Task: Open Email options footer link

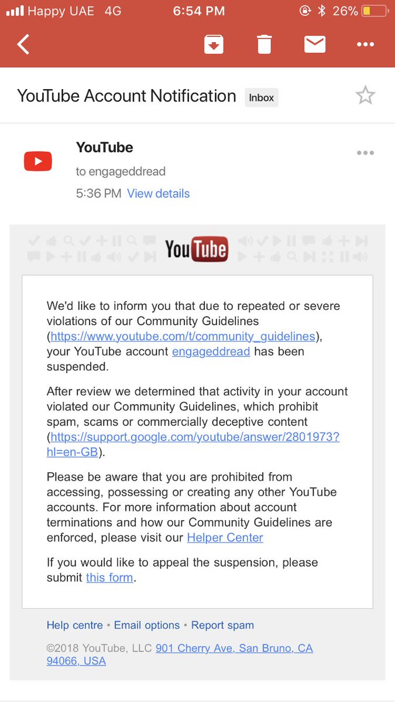Action: [147, 625]
